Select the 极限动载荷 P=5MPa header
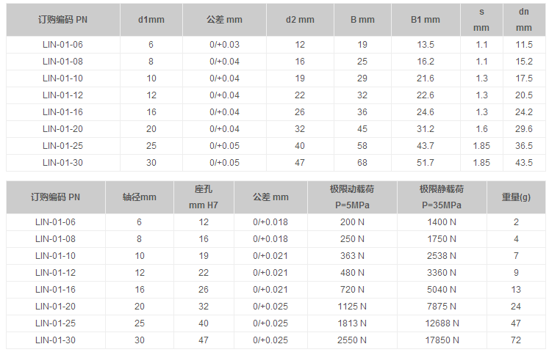The height and width of the screenshot is (355, 549). click(x=351, y=197)
